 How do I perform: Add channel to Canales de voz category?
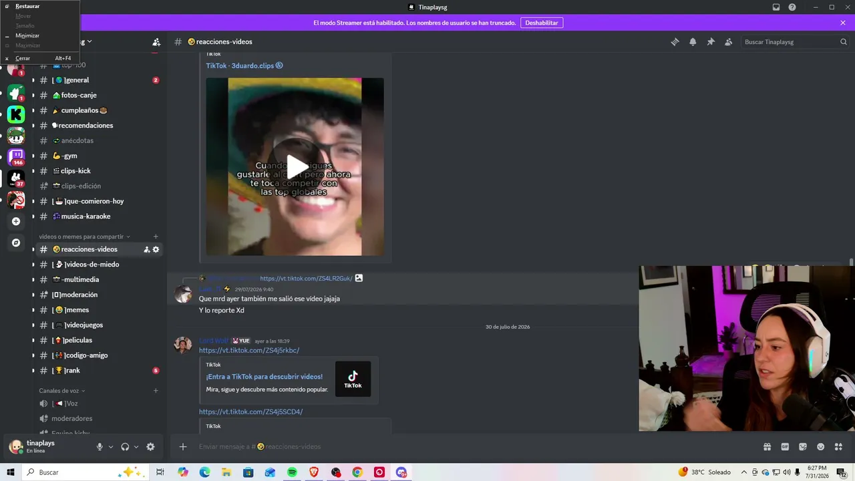[156, 391]
